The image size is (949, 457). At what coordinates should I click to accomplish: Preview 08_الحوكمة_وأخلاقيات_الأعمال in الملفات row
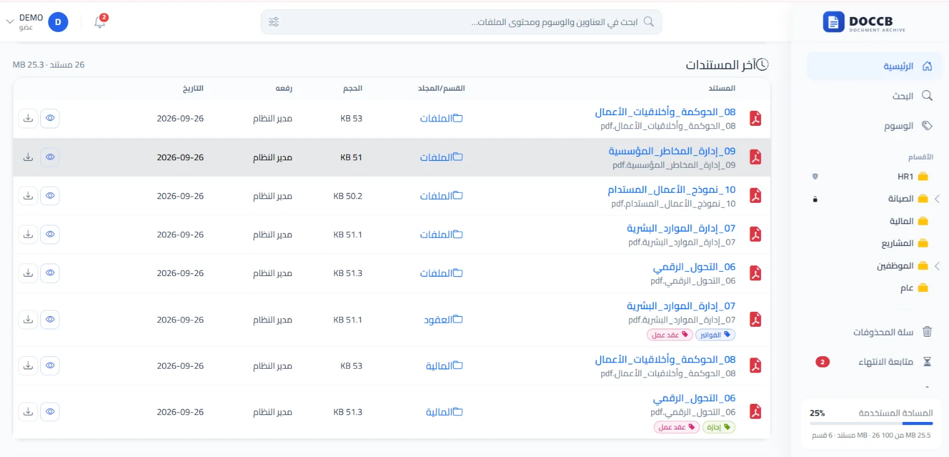[50, 118]
